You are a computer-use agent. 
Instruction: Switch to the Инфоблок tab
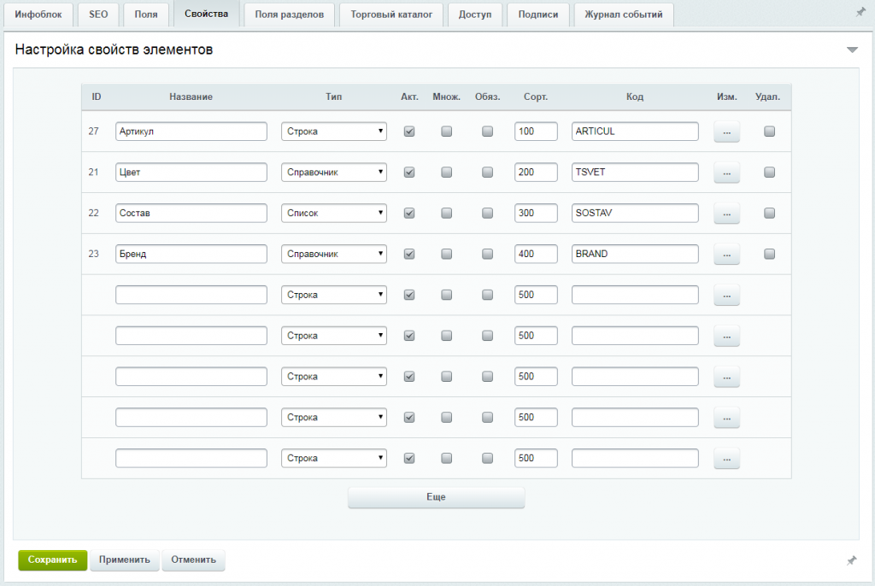pos(38,15)
